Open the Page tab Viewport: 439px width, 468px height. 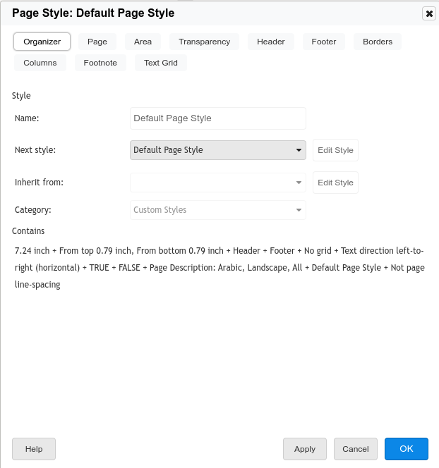click(x=97, y=42)
